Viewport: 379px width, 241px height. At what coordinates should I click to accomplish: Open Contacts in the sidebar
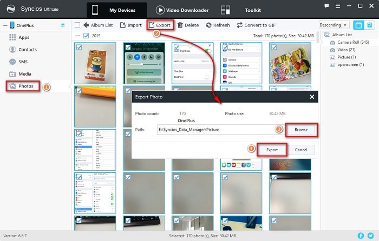click(28, 50)
